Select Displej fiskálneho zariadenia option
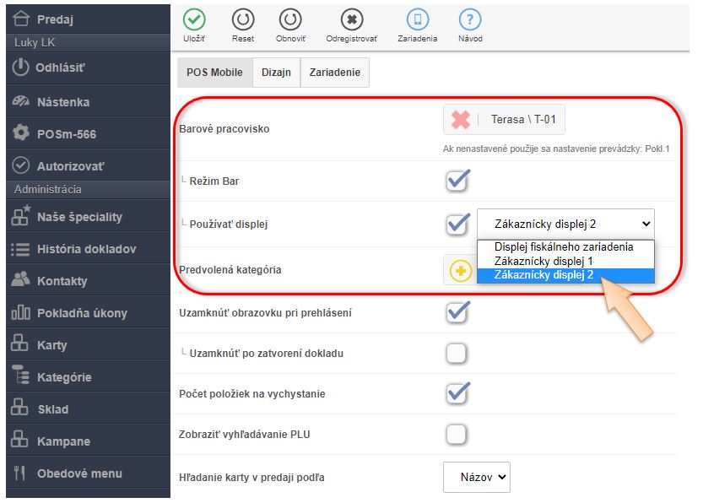 (x=565, y=247)
